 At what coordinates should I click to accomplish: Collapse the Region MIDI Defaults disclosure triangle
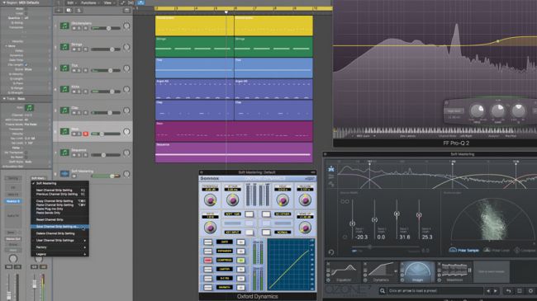[x=3, y=2]
